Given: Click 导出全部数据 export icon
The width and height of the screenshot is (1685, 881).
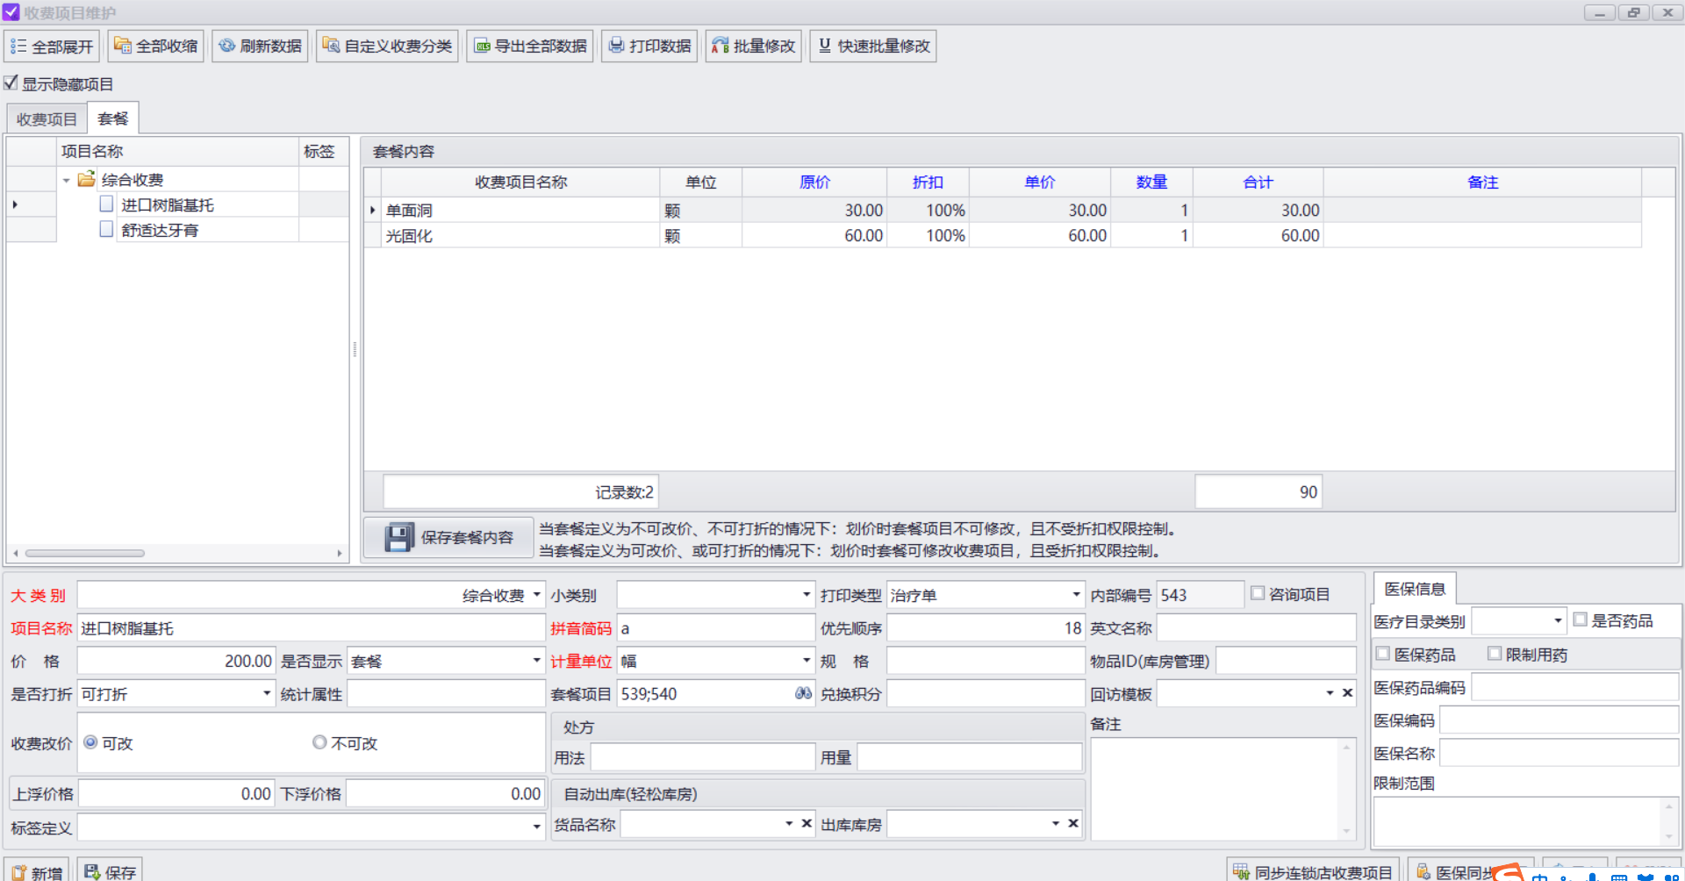Looking at the screenshot, I should pos(483,47).
